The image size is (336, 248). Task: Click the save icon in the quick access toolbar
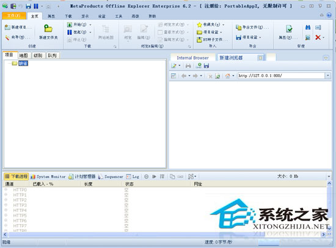(28, 6)
